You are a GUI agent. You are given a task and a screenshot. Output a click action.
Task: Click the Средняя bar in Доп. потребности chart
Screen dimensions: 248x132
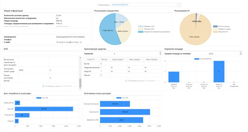click(x=17, y=121)
